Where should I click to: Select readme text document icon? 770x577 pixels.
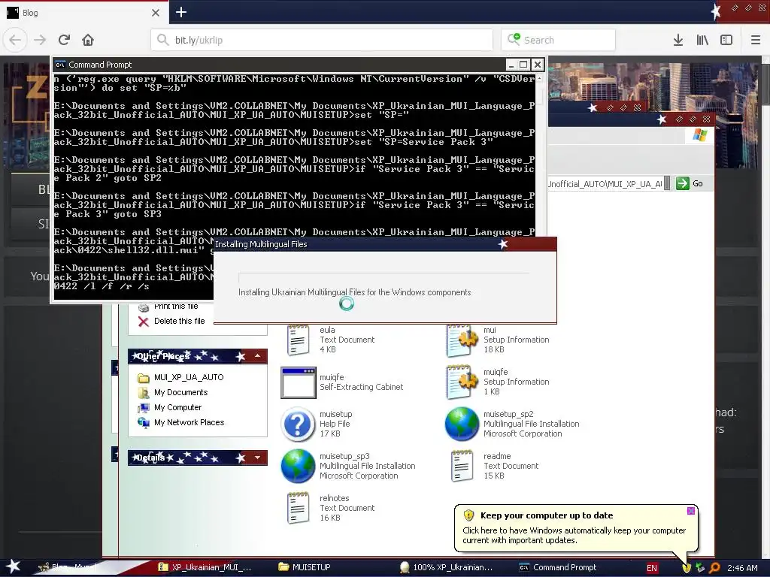coord(462,466)
